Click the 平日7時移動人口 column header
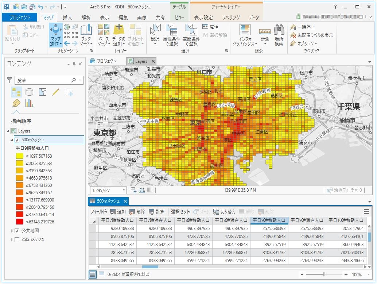The height and width of the screenshot is (284, 377). pyautogui.click(x=117, y=220)
